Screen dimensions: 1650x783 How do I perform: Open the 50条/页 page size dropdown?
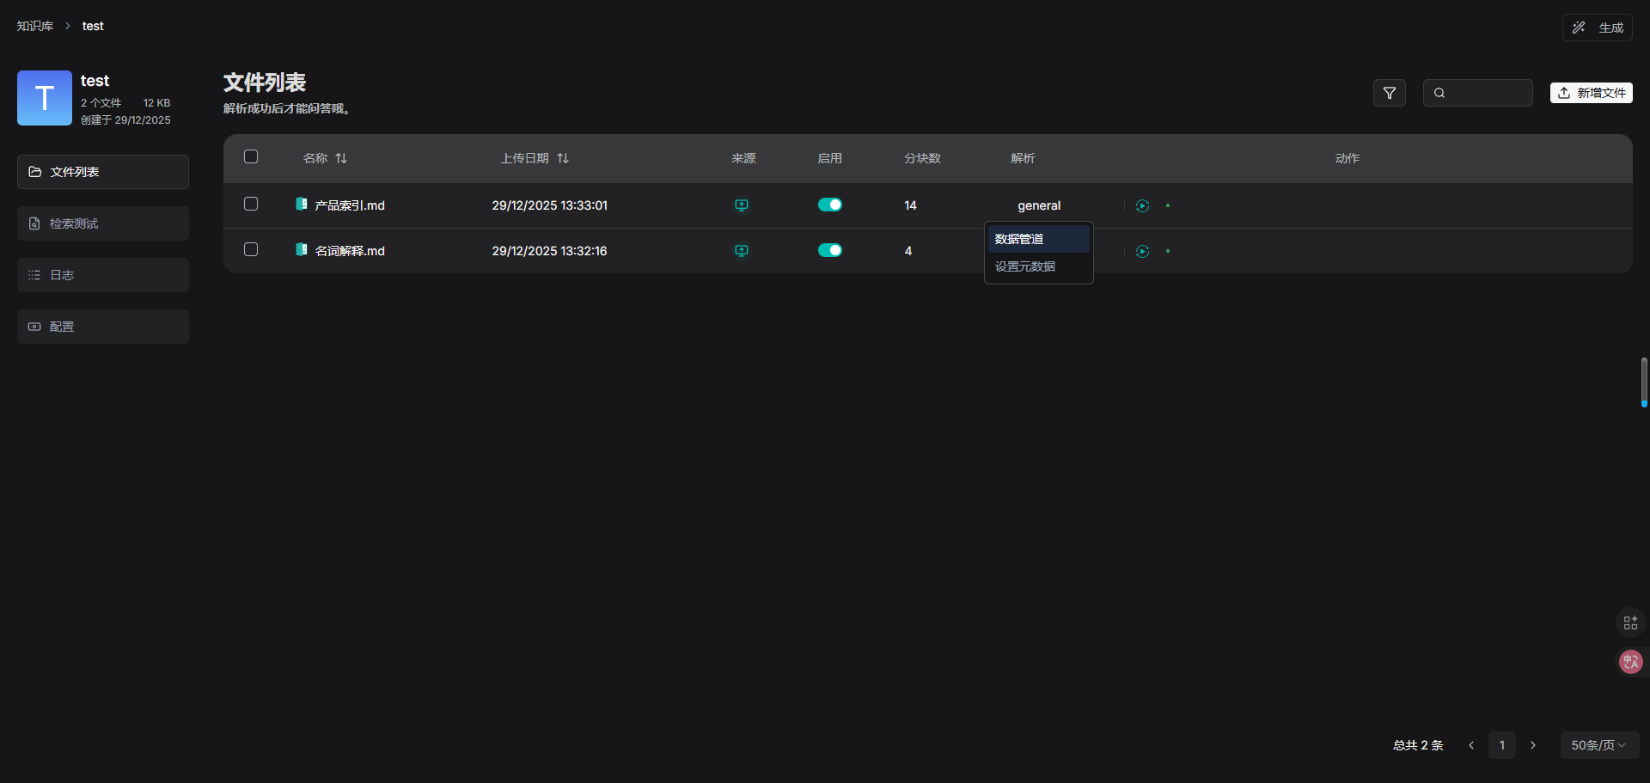(x=1598, y=745)
